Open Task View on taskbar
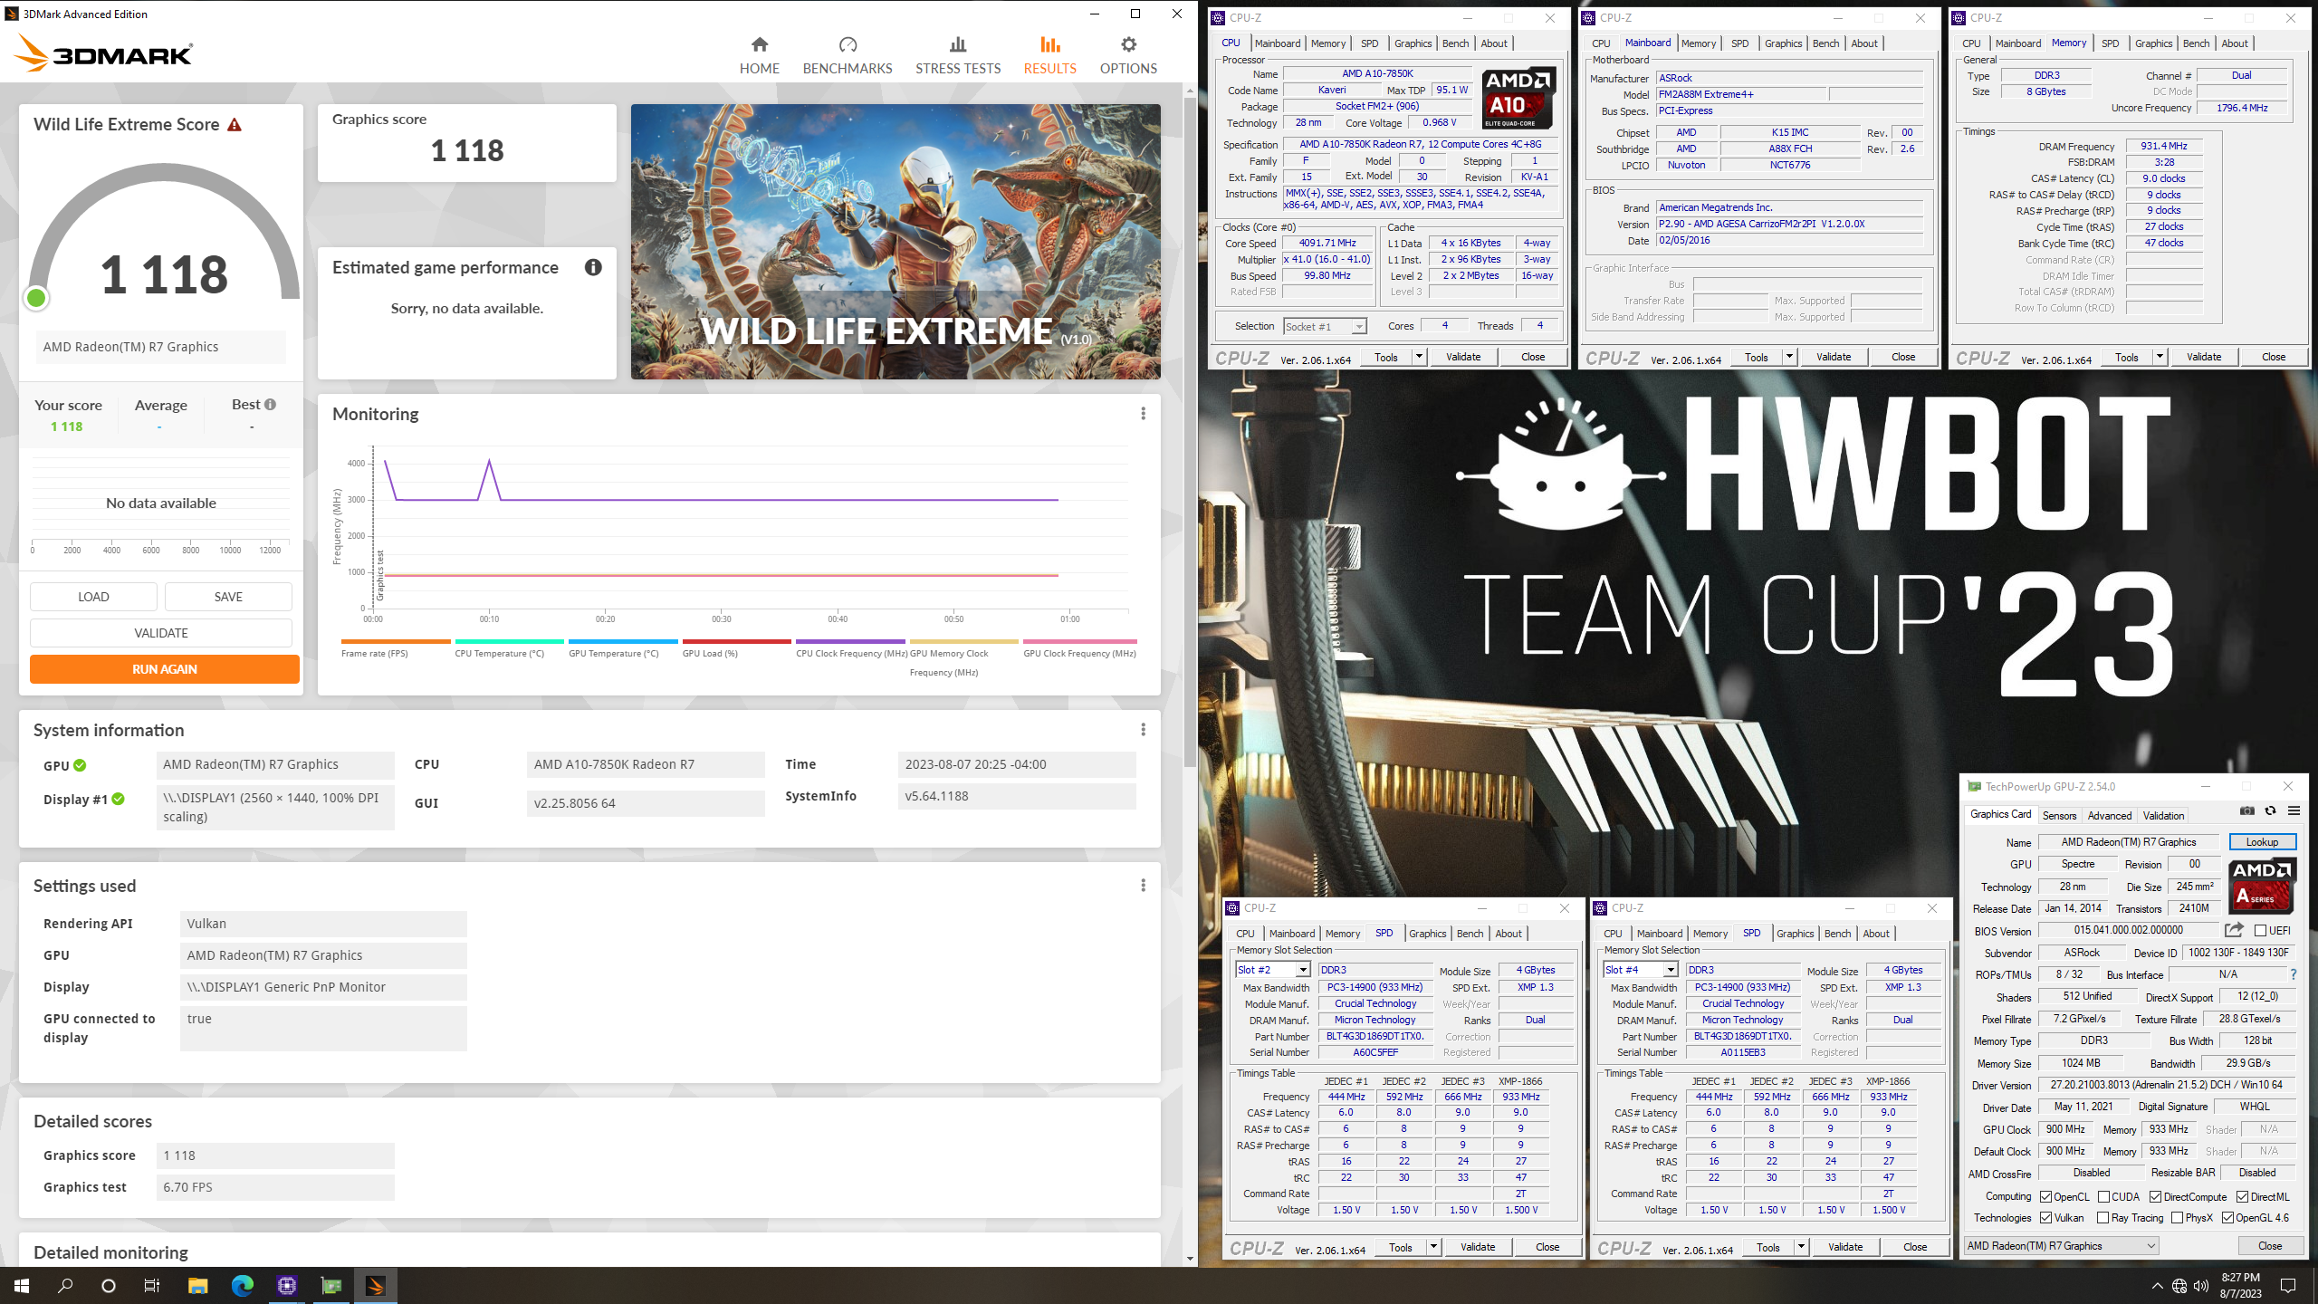 click(152, 1286)
